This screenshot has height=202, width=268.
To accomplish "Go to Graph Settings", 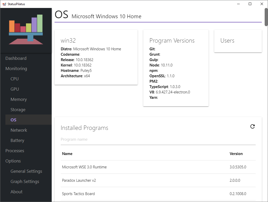I will pos(25,181).
